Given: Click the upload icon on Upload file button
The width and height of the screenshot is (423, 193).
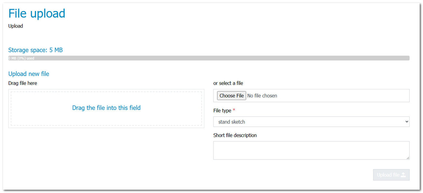Looking at the screenshot, I should (x=403, y=175).
